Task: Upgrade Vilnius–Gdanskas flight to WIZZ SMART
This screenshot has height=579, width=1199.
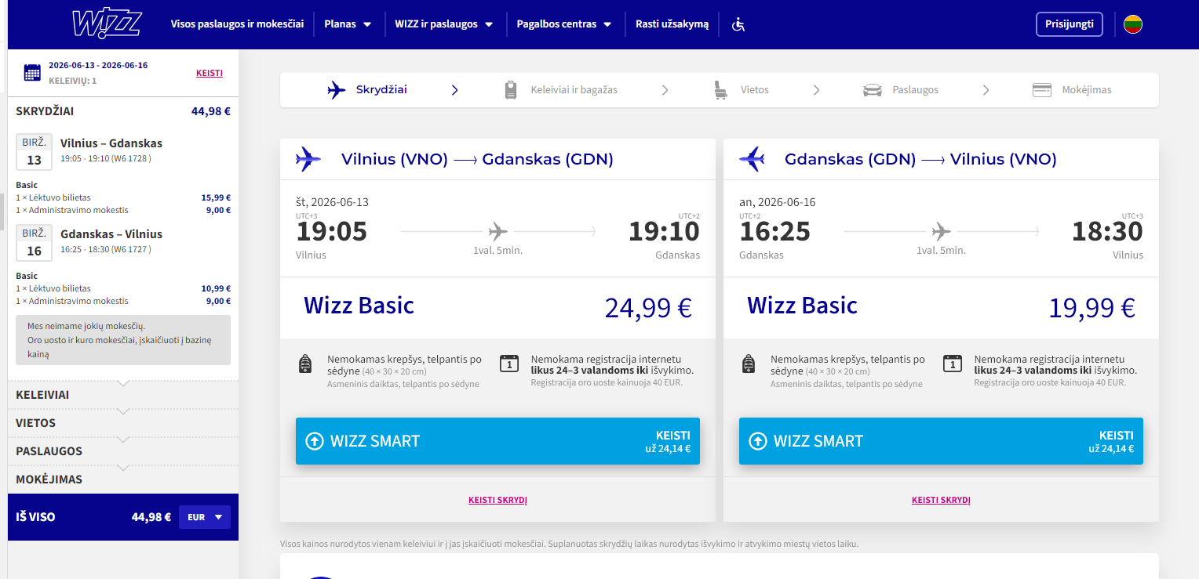Action: [497, 441]
